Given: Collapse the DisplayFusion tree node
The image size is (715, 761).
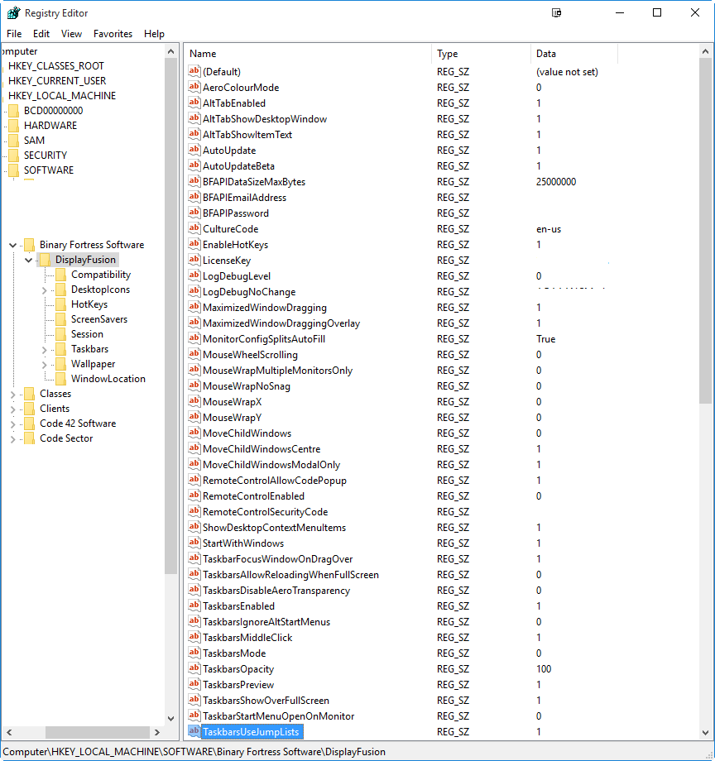Looking at the screenshot, I should tap(29, 260).
